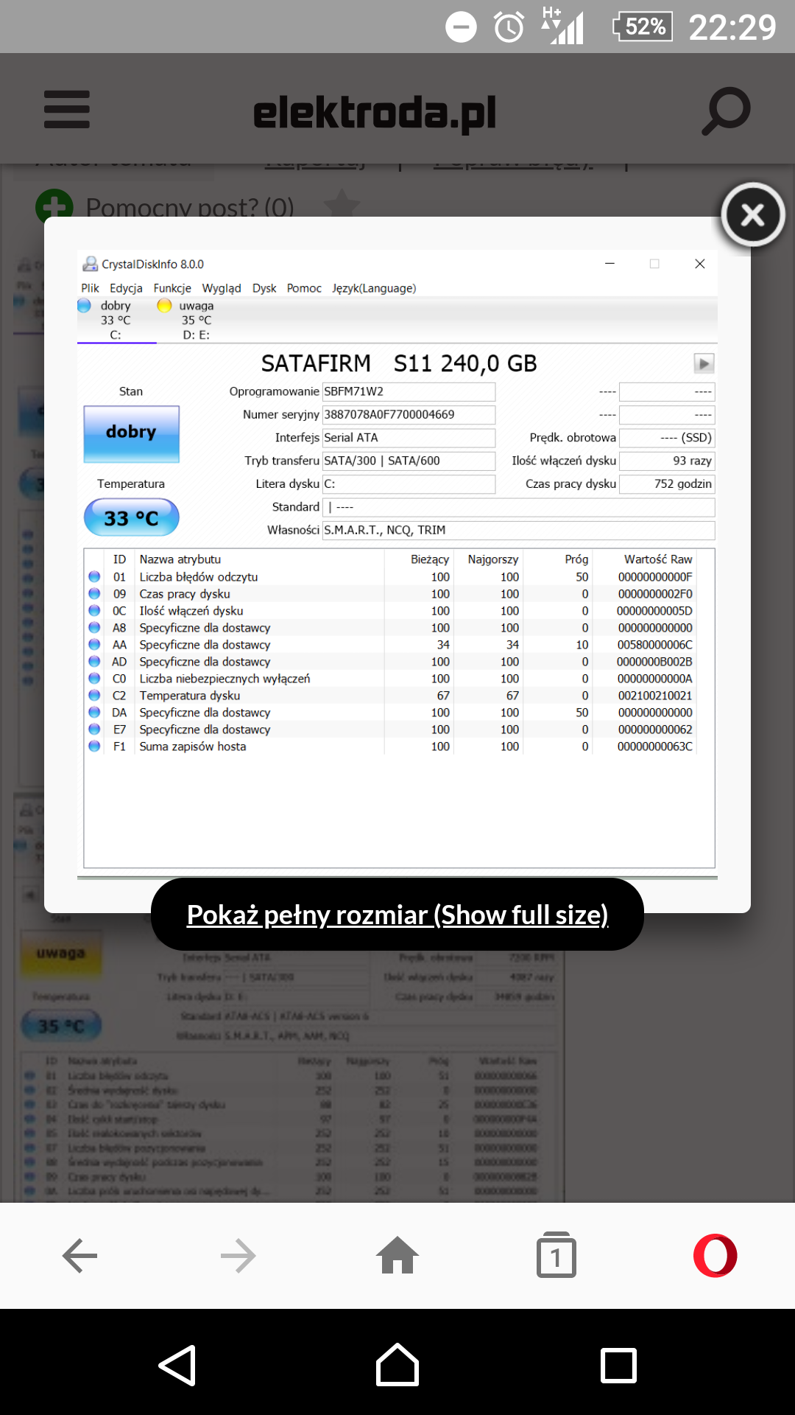
Task: Click the 'Wartość Raw' column header
Action: pyautogui.click(x=658, y=559)
